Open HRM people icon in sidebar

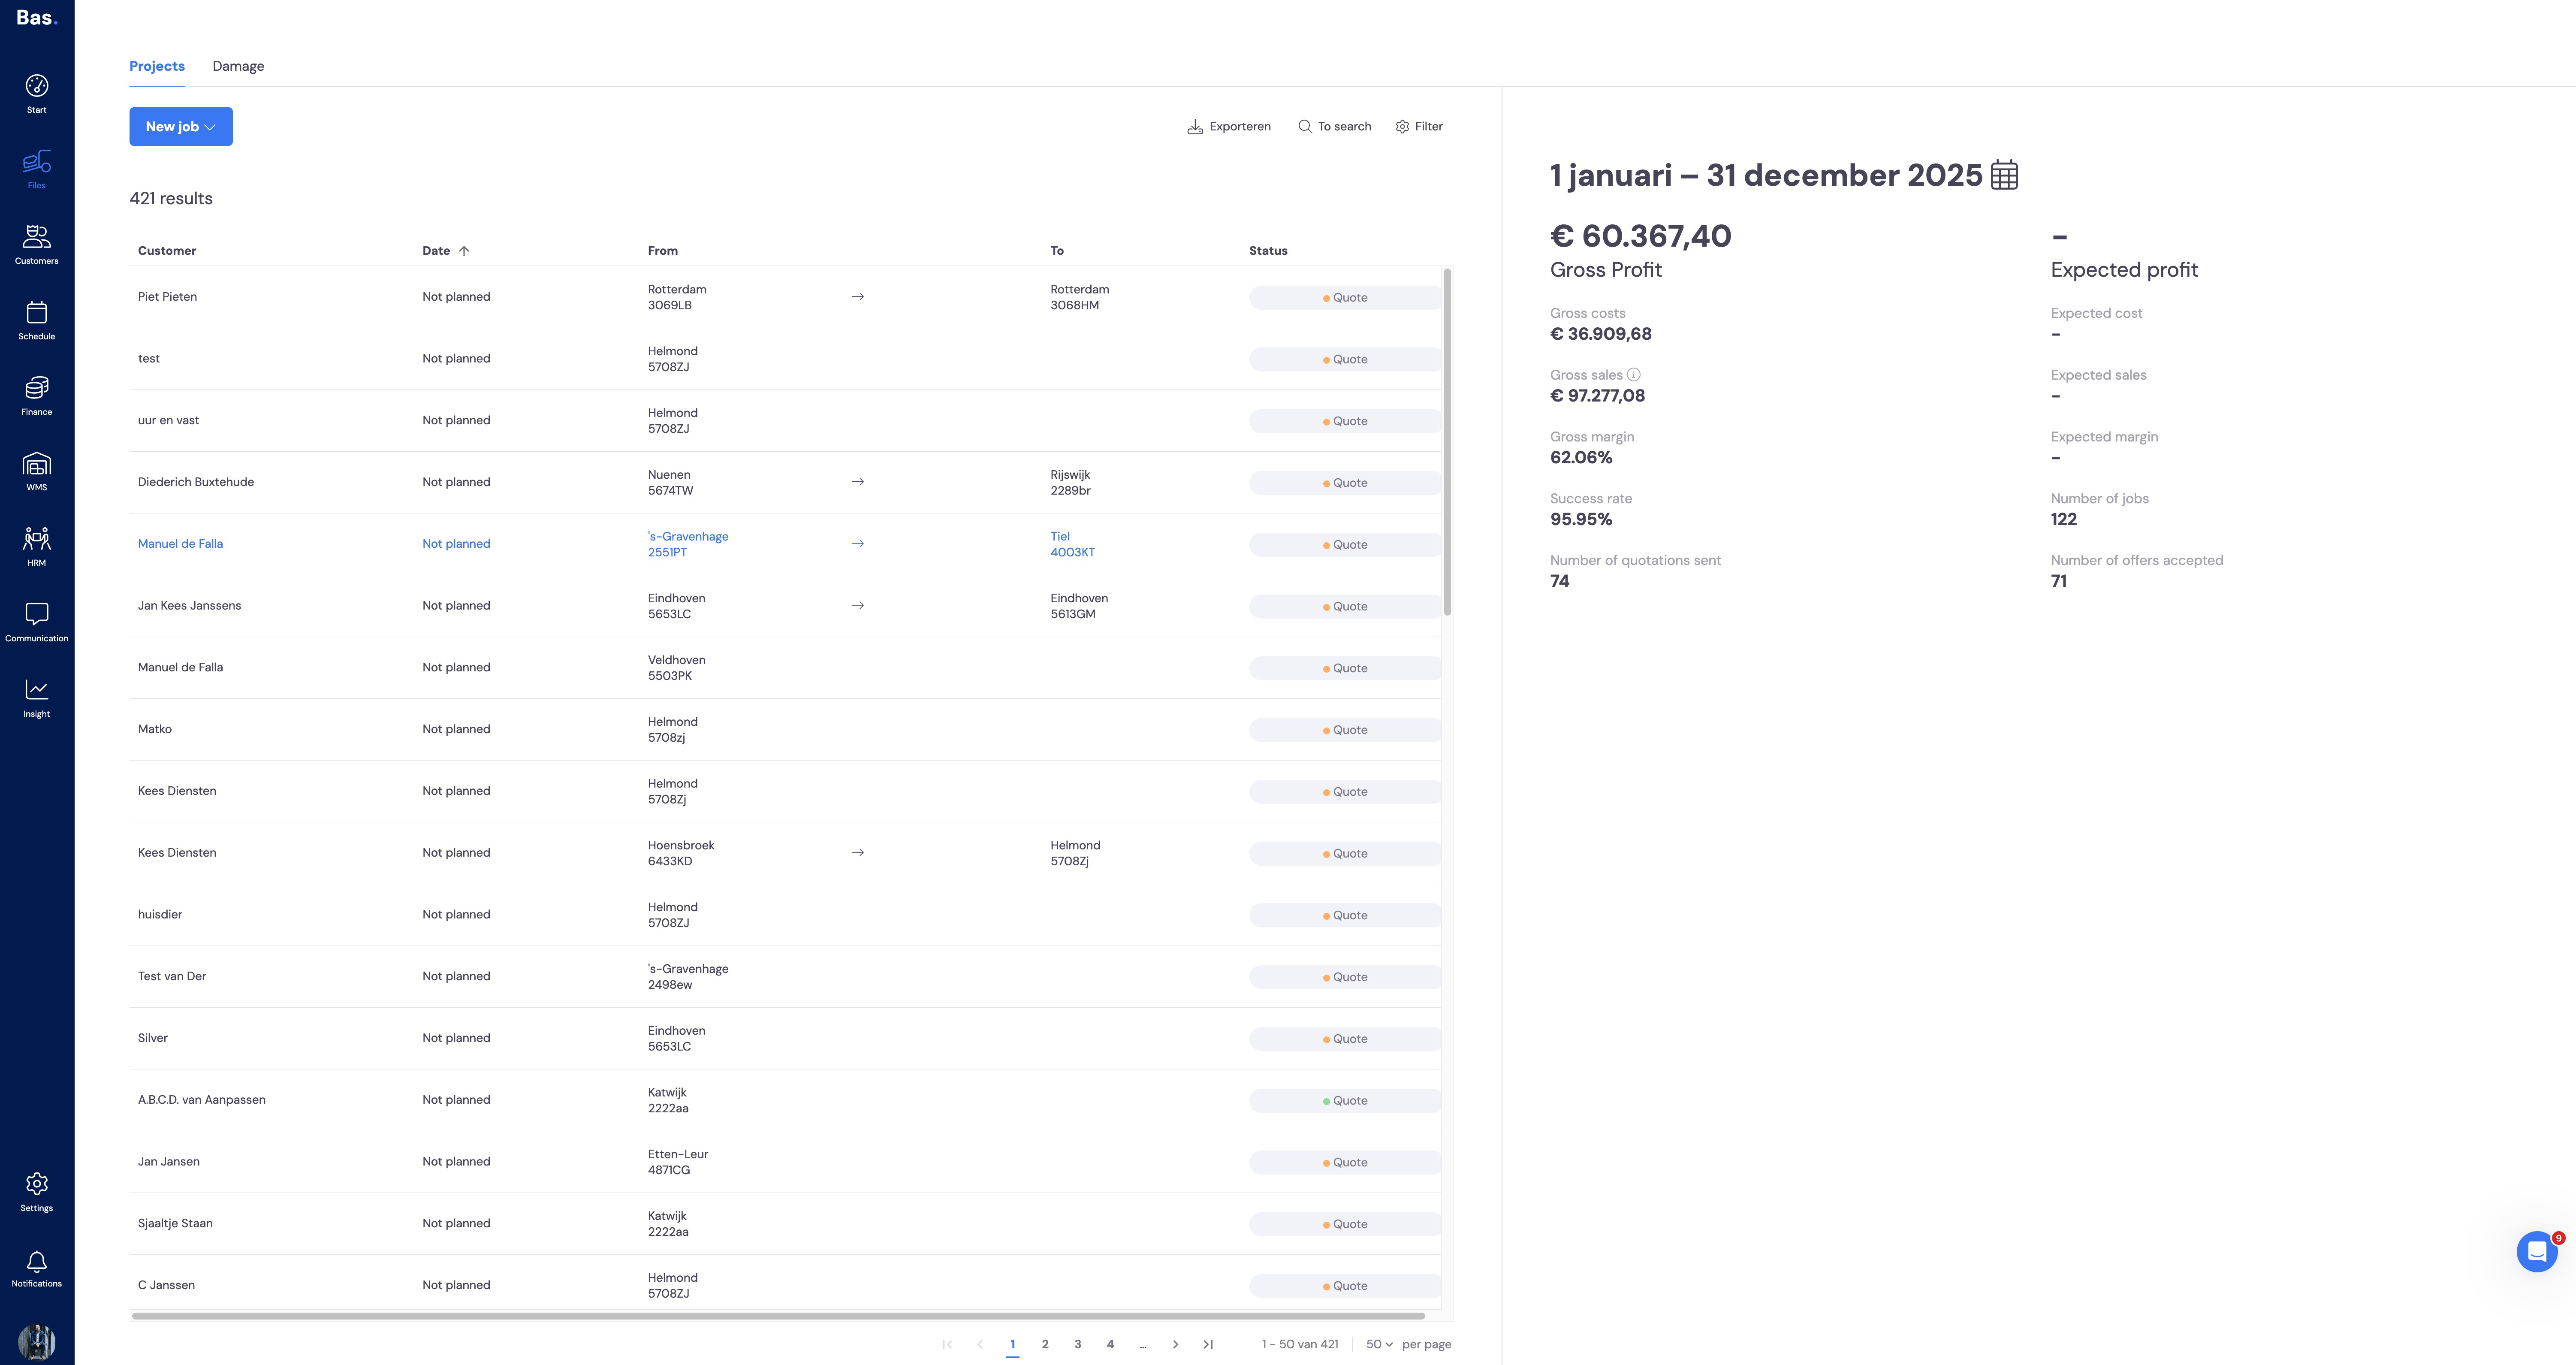pos(37,539)
